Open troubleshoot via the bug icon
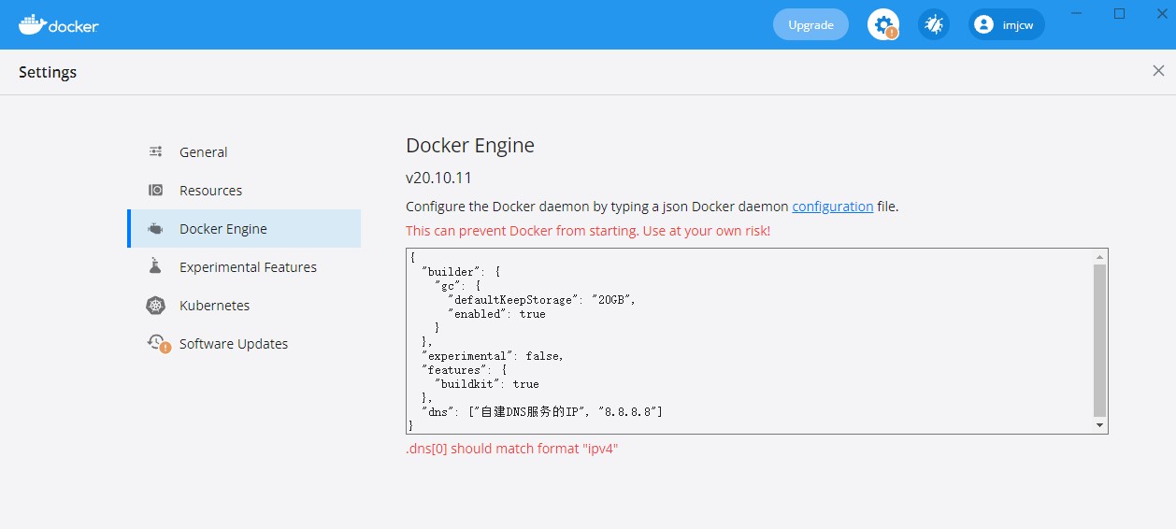 tap(933, 25)
